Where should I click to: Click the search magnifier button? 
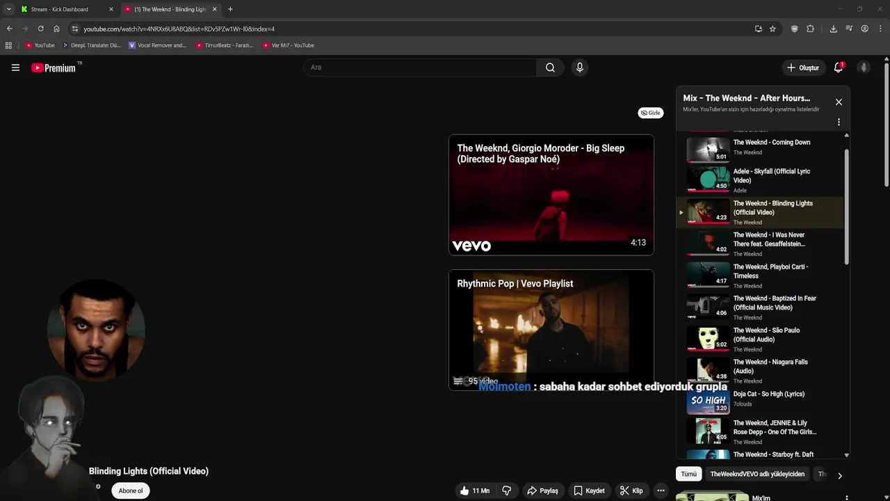coord(550,67)
